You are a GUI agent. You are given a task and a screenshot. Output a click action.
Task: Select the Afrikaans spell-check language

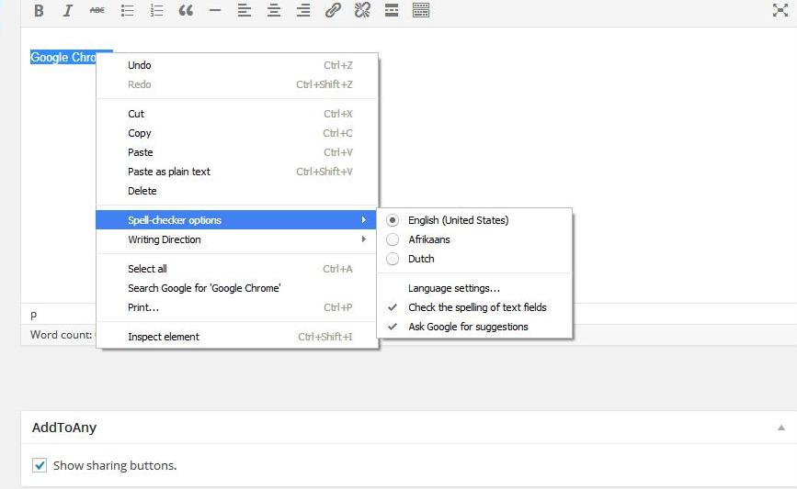(x=428, y=239)
